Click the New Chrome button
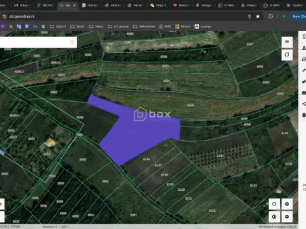 299,17
